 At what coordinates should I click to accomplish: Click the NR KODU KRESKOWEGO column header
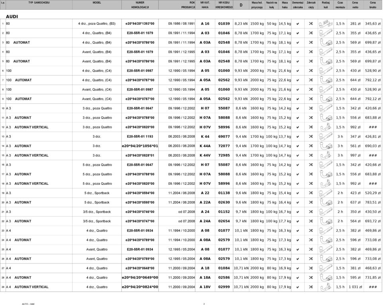[x=224, y=5]
